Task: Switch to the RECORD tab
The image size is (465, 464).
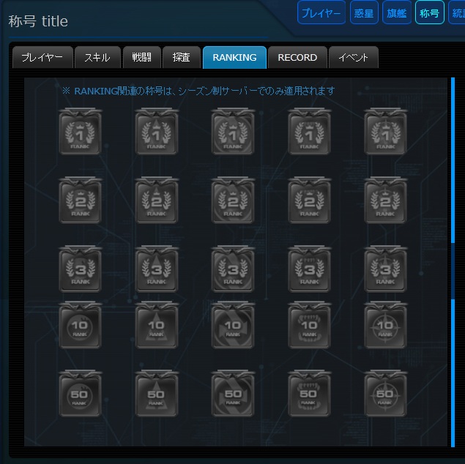Action: pos(297,58)
